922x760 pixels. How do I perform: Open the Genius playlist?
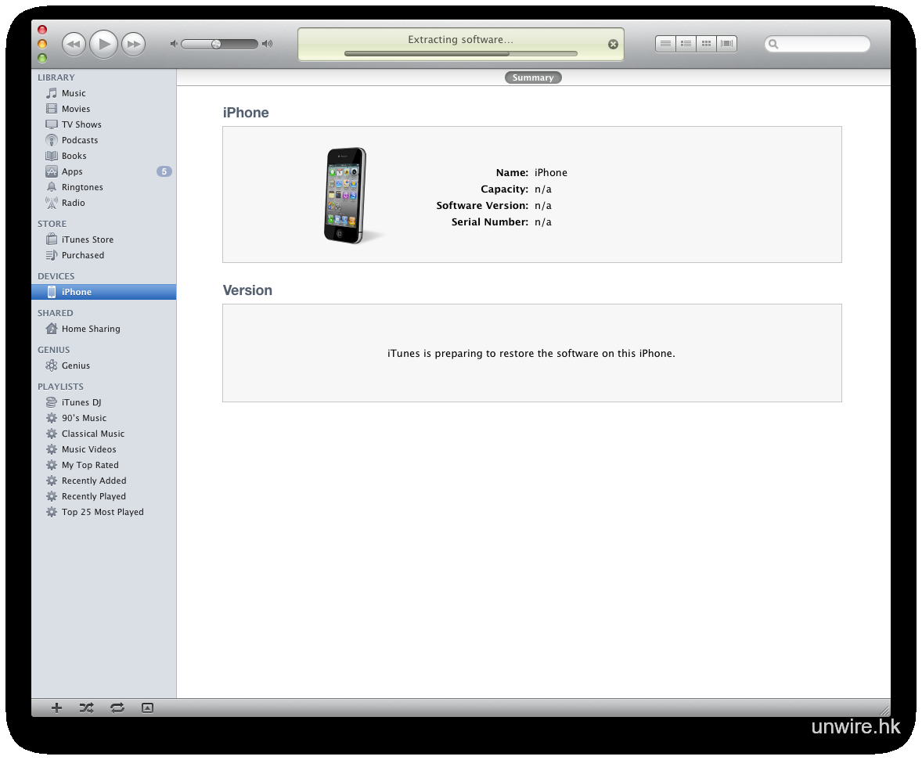[x=76, y=366]
